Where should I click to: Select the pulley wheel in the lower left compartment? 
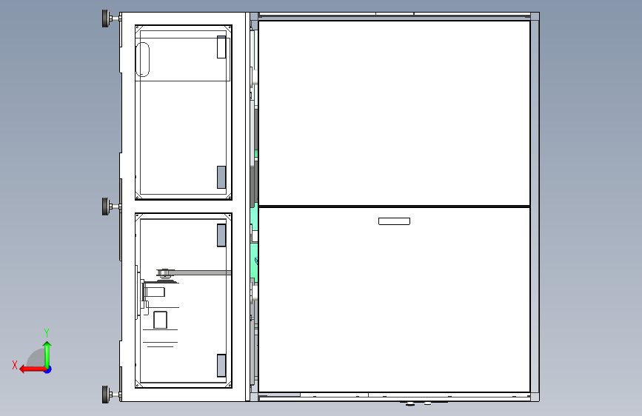[165, 274]
